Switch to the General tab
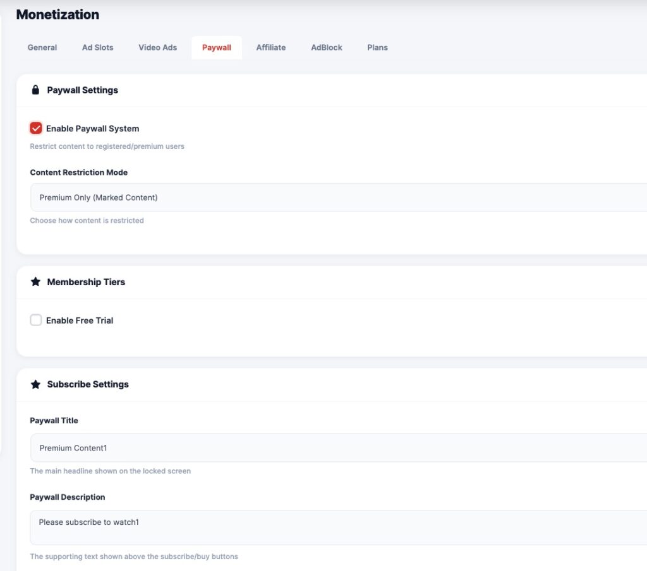This screenshot has height=571, width=647. [x=42, y=47]
